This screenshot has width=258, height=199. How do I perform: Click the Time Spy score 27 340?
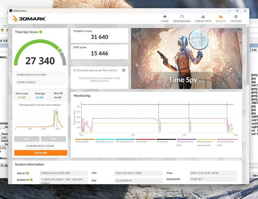(x=40, y=61)
